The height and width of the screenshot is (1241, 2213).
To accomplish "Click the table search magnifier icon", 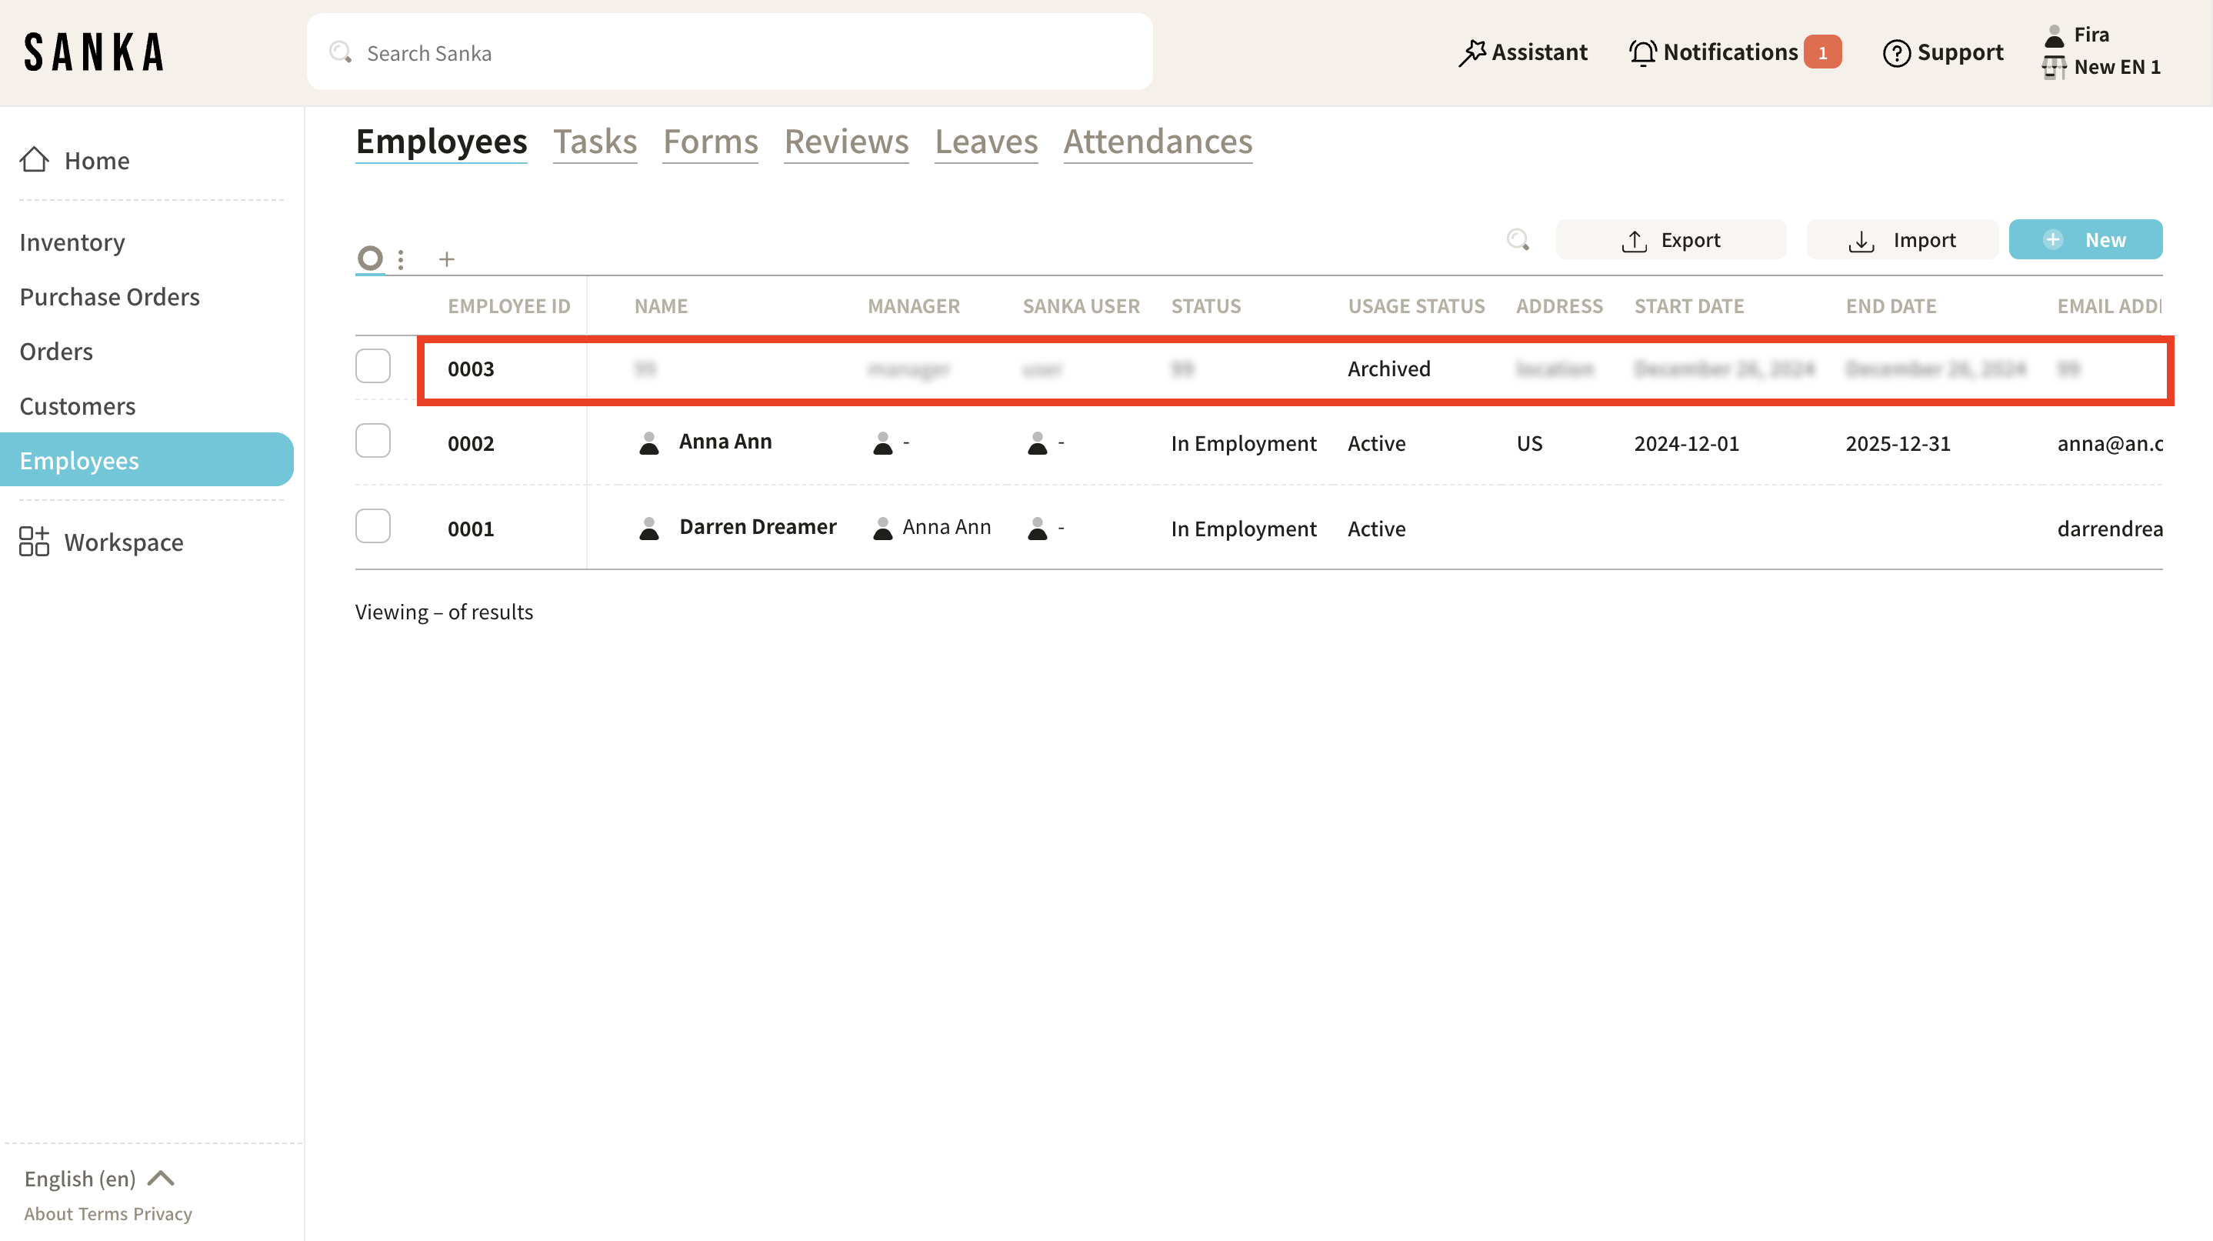I will [x=1518, y=240].
